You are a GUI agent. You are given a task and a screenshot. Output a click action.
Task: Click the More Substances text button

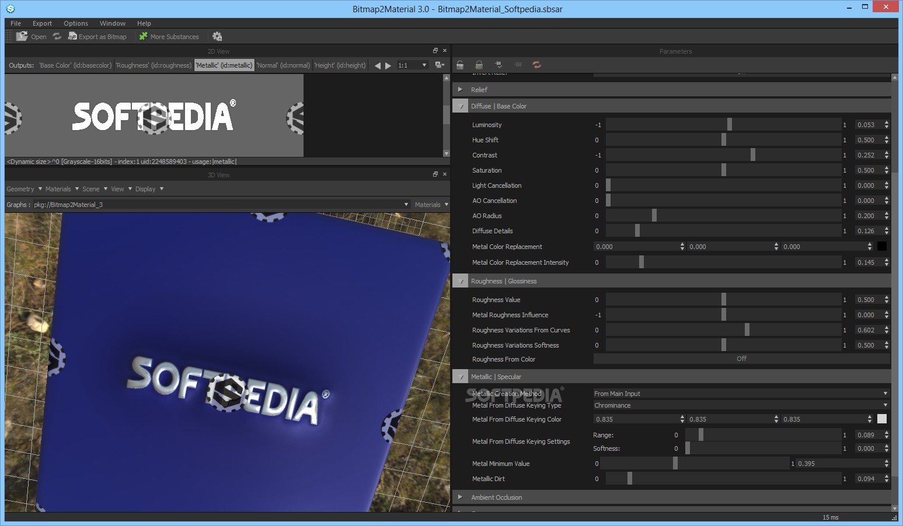(x=175, y=37)
